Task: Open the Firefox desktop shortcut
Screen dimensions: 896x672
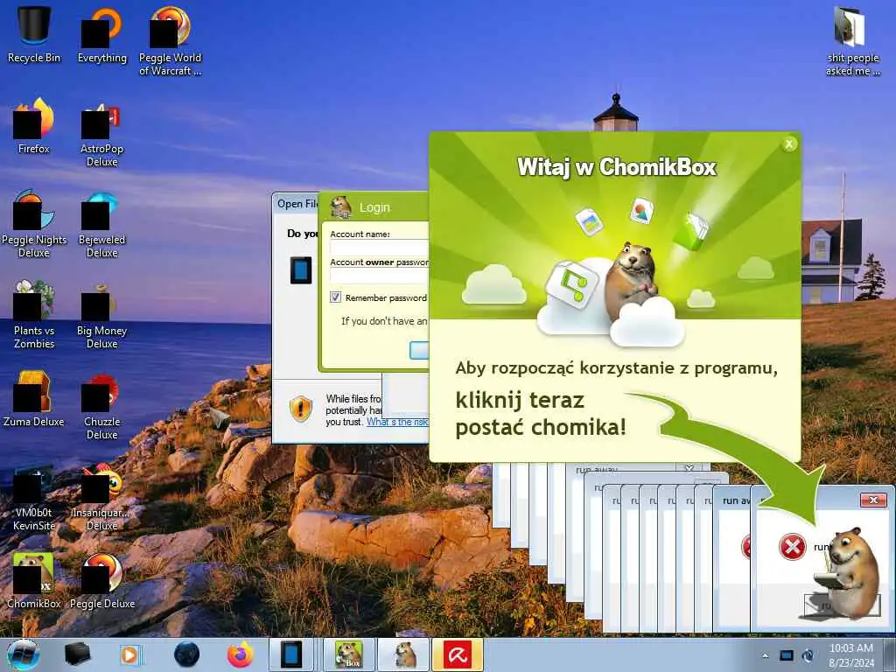Action: coord(34,124)
